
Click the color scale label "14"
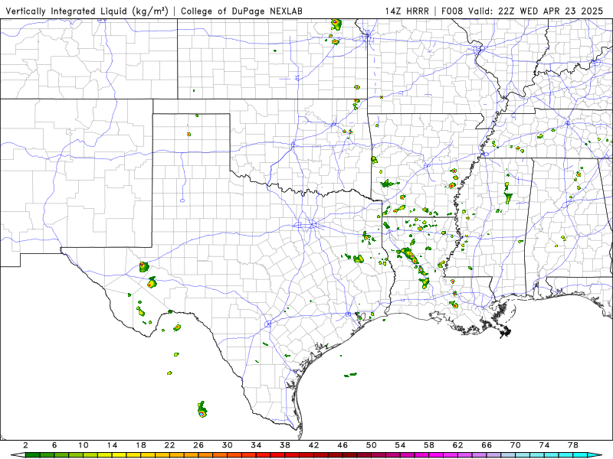(x=112, y=445)
